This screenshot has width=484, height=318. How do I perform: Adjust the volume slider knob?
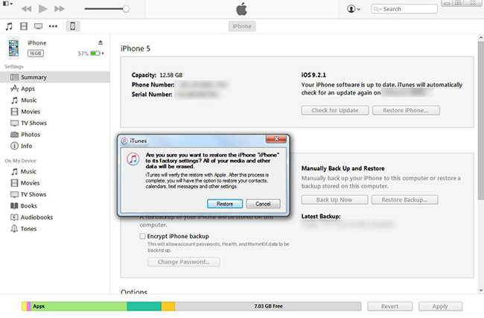tap(126, 9)
